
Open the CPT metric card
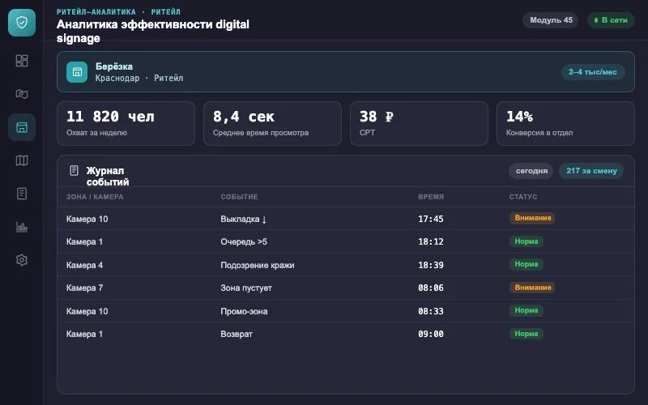click(x=419, y=124)
